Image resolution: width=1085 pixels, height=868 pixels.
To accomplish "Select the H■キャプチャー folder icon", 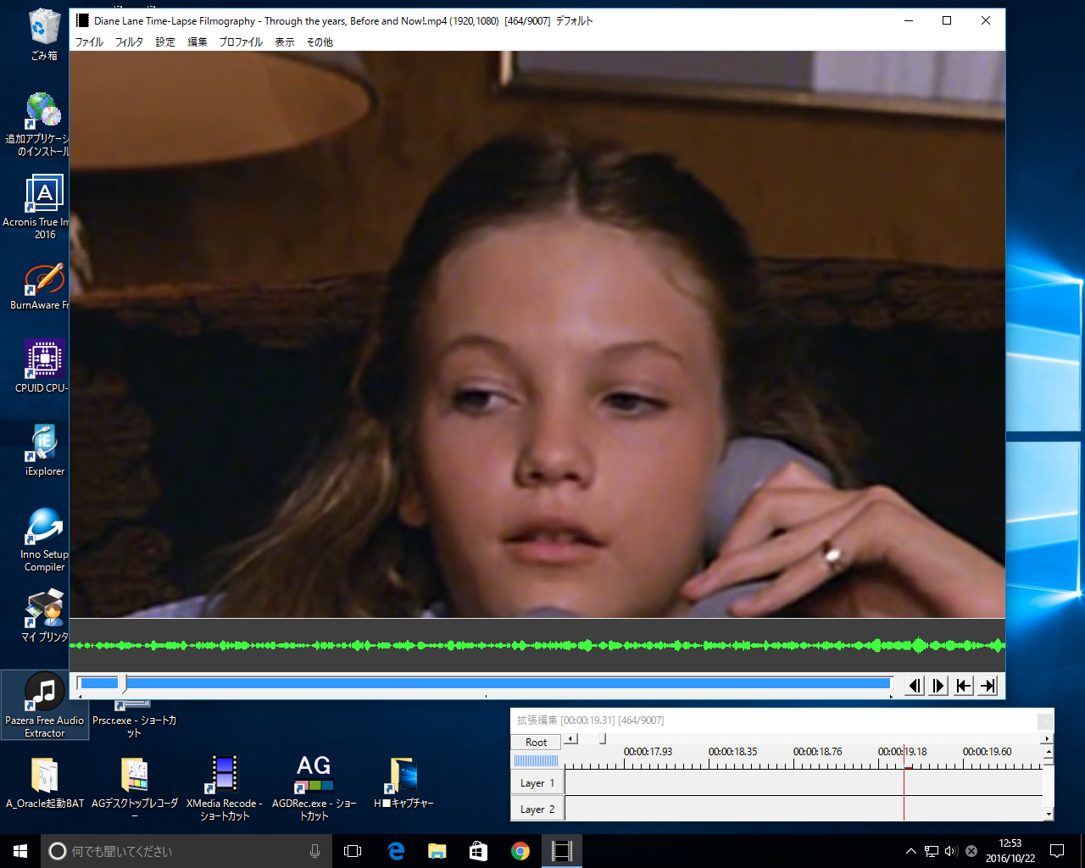I will pyautogui.click(x=403, y=783).
